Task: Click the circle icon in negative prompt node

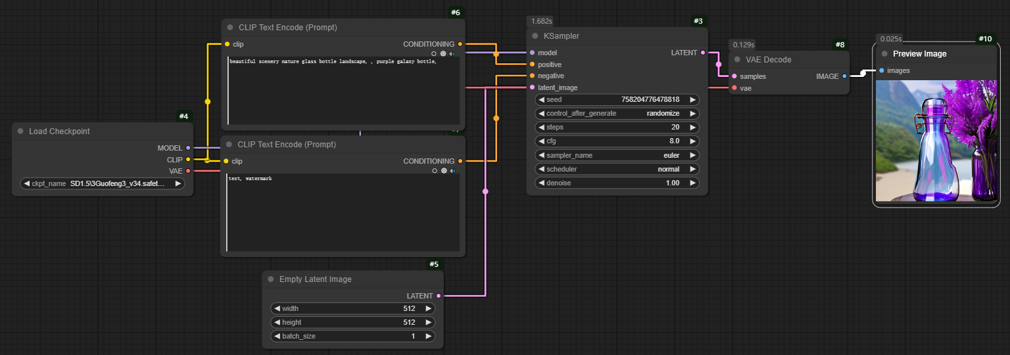Action: pos(434,170)
